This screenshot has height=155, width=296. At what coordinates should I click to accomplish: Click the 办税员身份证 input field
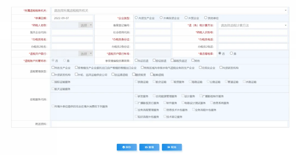(x=153, y=39)
